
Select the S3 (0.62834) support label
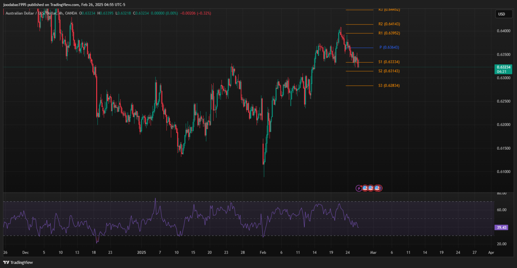point(389,85)
